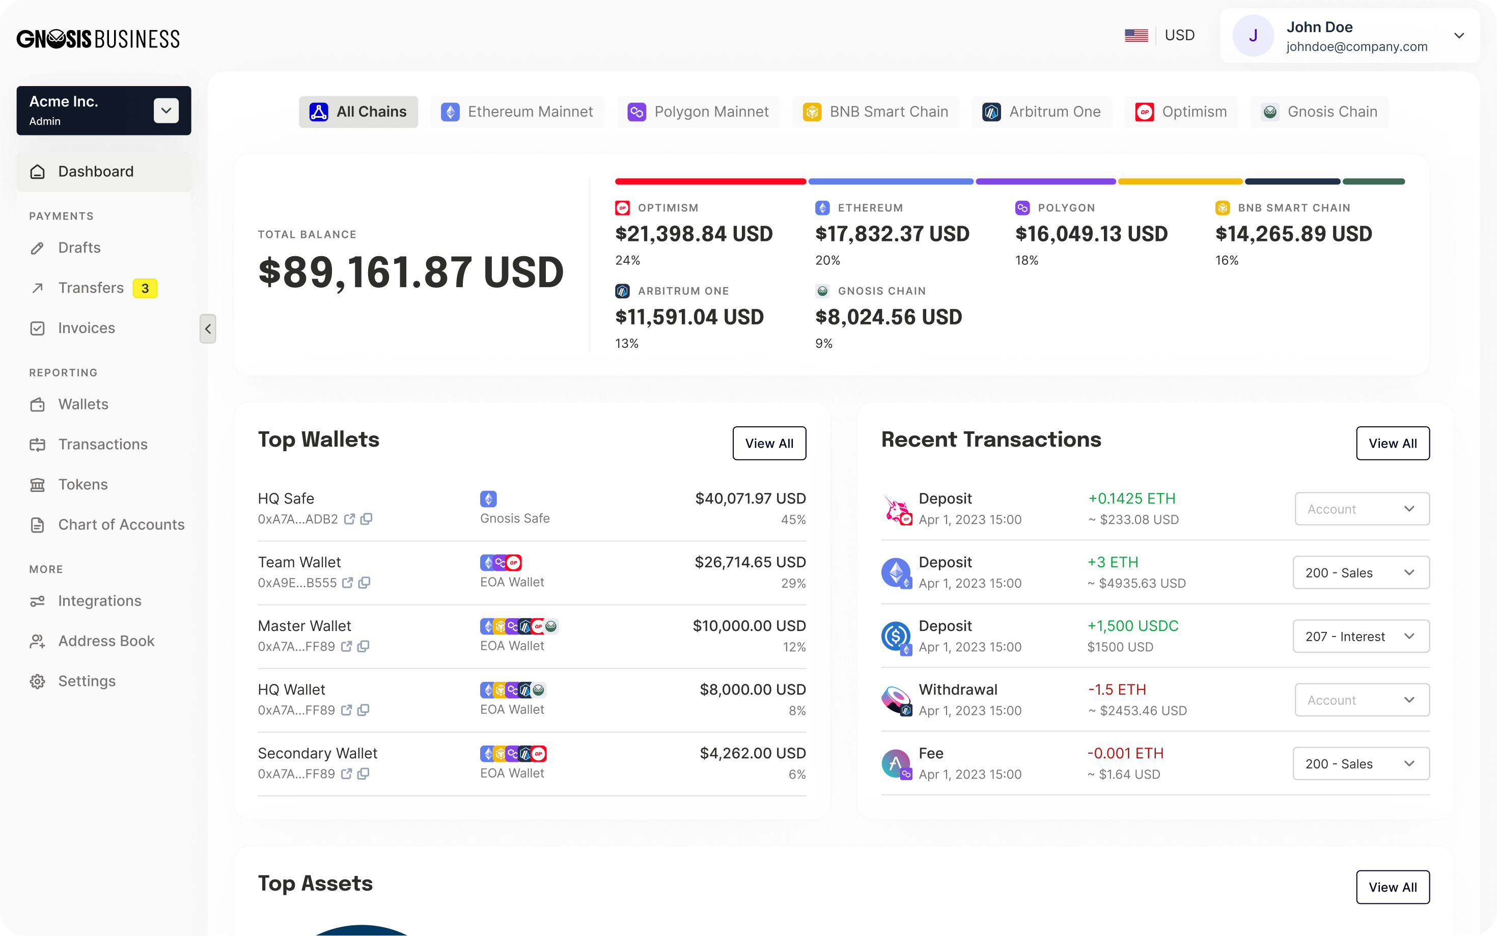
Task: Open Account dropdown for 0.1425 ETH deposit
Action: point(1362,509)
